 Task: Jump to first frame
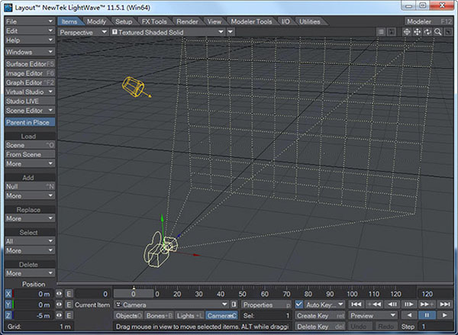356,304
